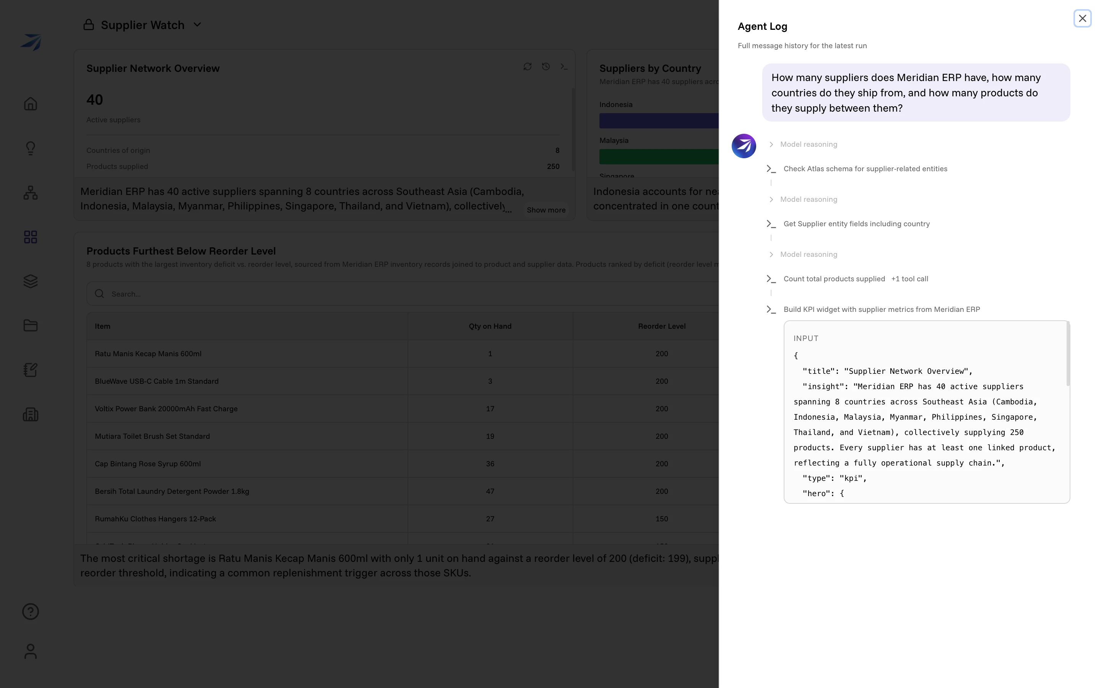Open the help question mark icon
Image resolution: width=1101 pixels, height=688 pixels.
(x=31, y=612)
